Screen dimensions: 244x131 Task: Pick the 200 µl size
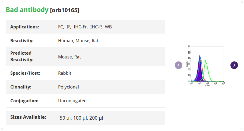coord(96,118)
